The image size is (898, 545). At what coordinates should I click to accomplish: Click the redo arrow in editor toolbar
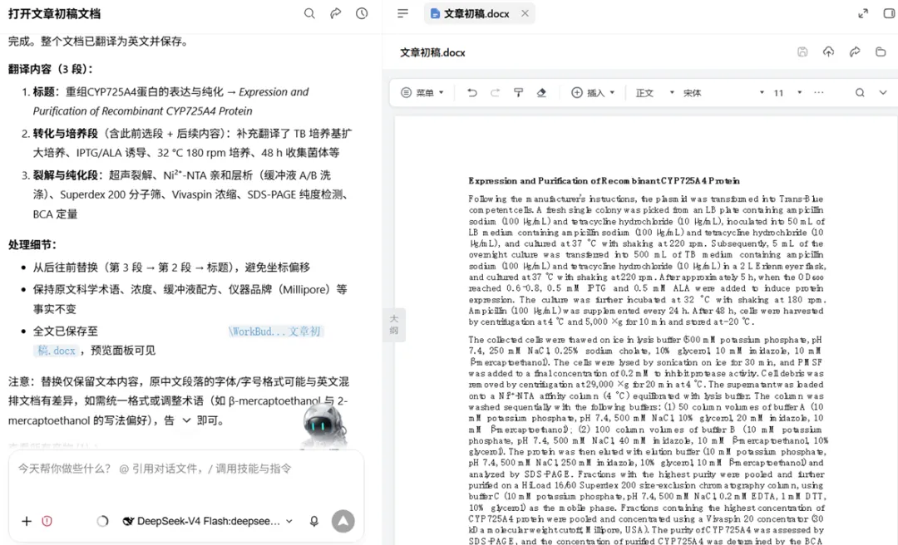click(x=495, y=93)
